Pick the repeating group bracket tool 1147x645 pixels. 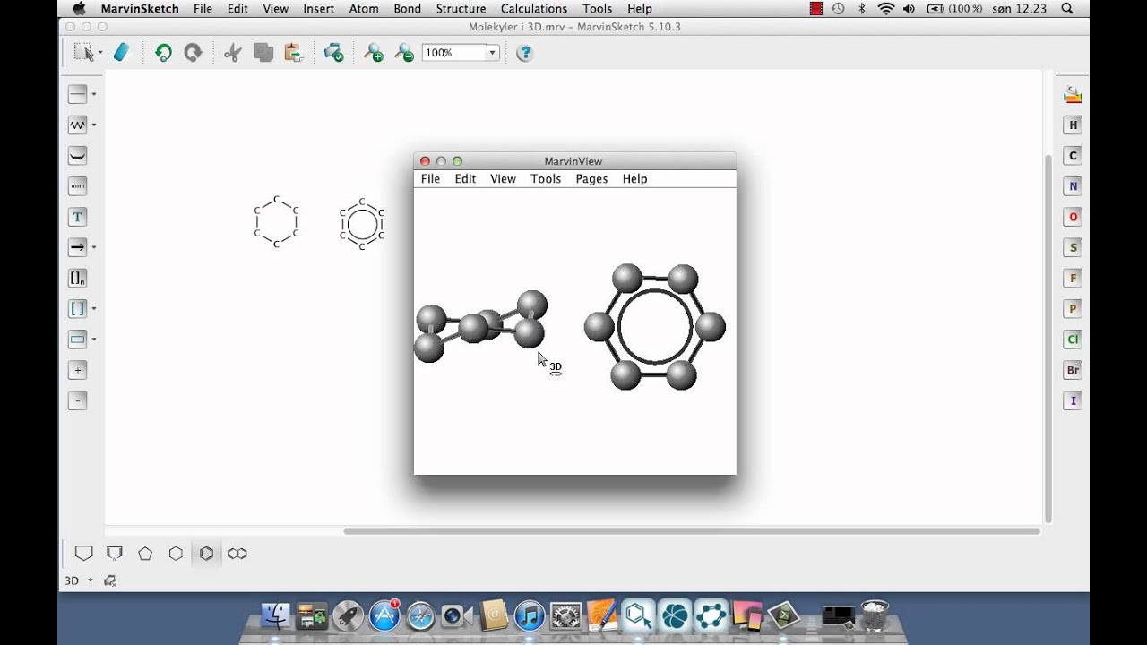pos(78,278)
